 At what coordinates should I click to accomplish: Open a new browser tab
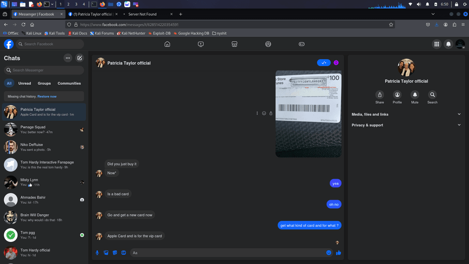click(181, 14)
